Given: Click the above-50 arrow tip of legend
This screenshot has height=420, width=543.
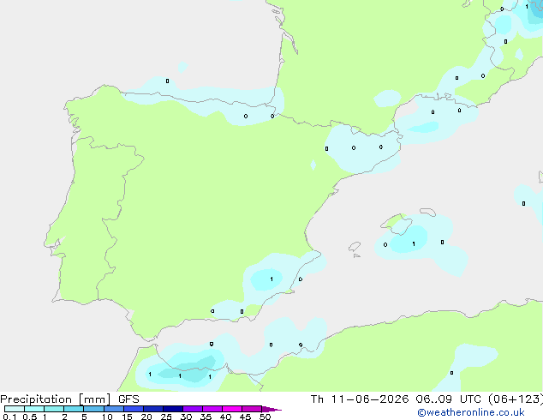Looking at the screenshot, I should (x=271, y=409).
